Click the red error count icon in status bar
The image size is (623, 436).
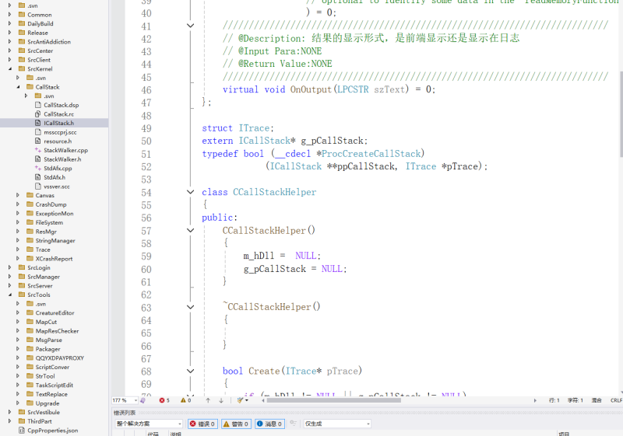[x=164, y=400]
